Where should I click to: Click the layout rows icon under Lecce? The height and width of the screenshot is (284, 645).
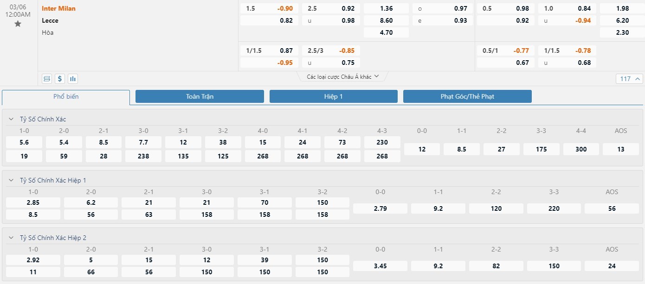47,78
